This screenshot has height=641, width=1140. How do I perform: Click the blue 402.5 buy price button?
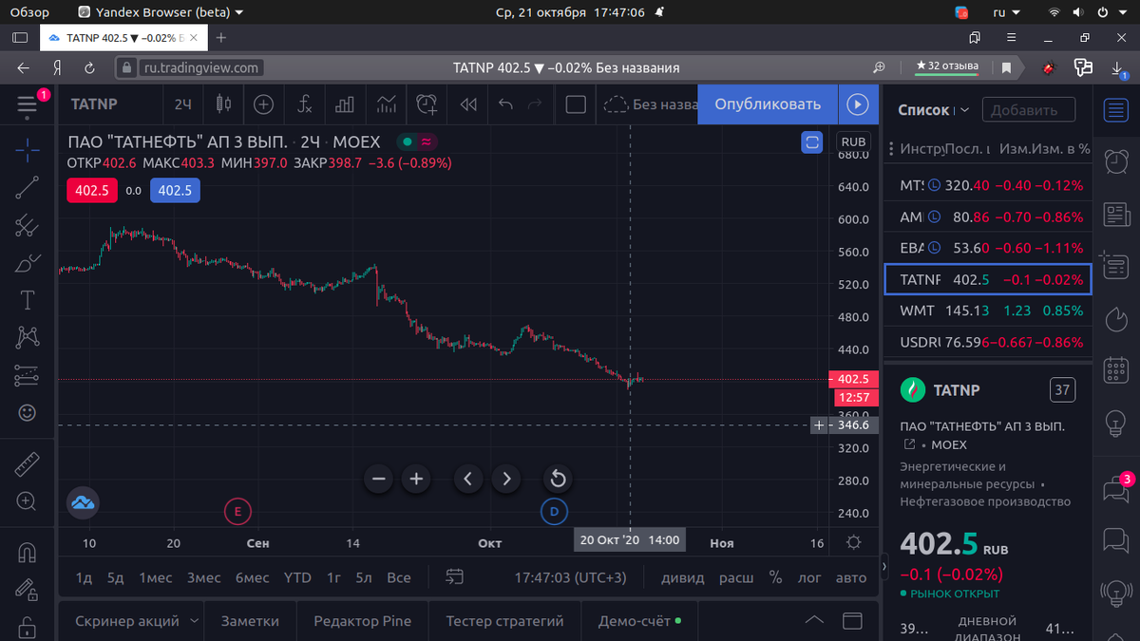pyautogui.click(x=175, y=190)
